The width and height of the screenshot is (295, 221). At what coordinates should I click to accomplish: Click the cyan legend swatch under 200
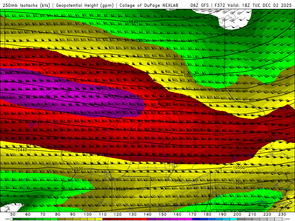pos(233,219)
